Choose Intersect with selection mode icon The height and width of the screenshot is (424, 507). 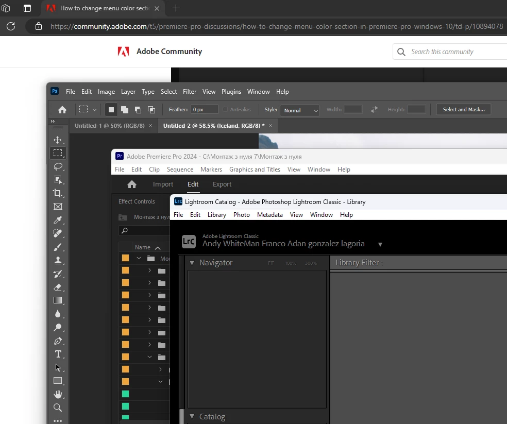point(151,110)
